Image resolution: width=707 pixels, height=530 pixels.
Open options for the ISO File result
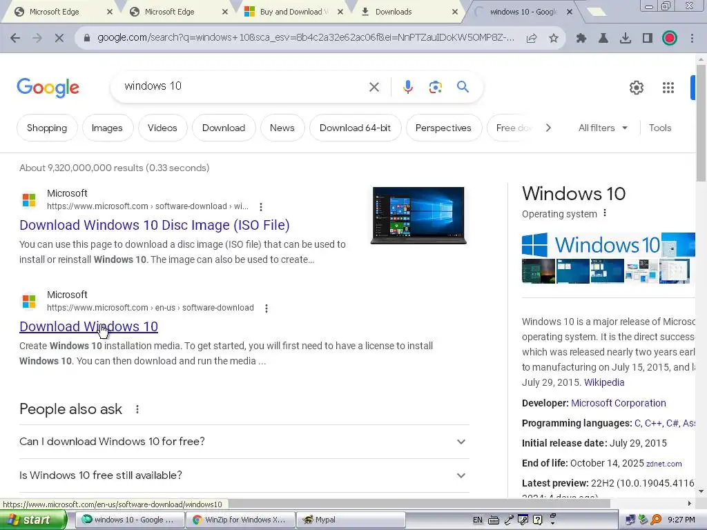(x=260, y=207)
